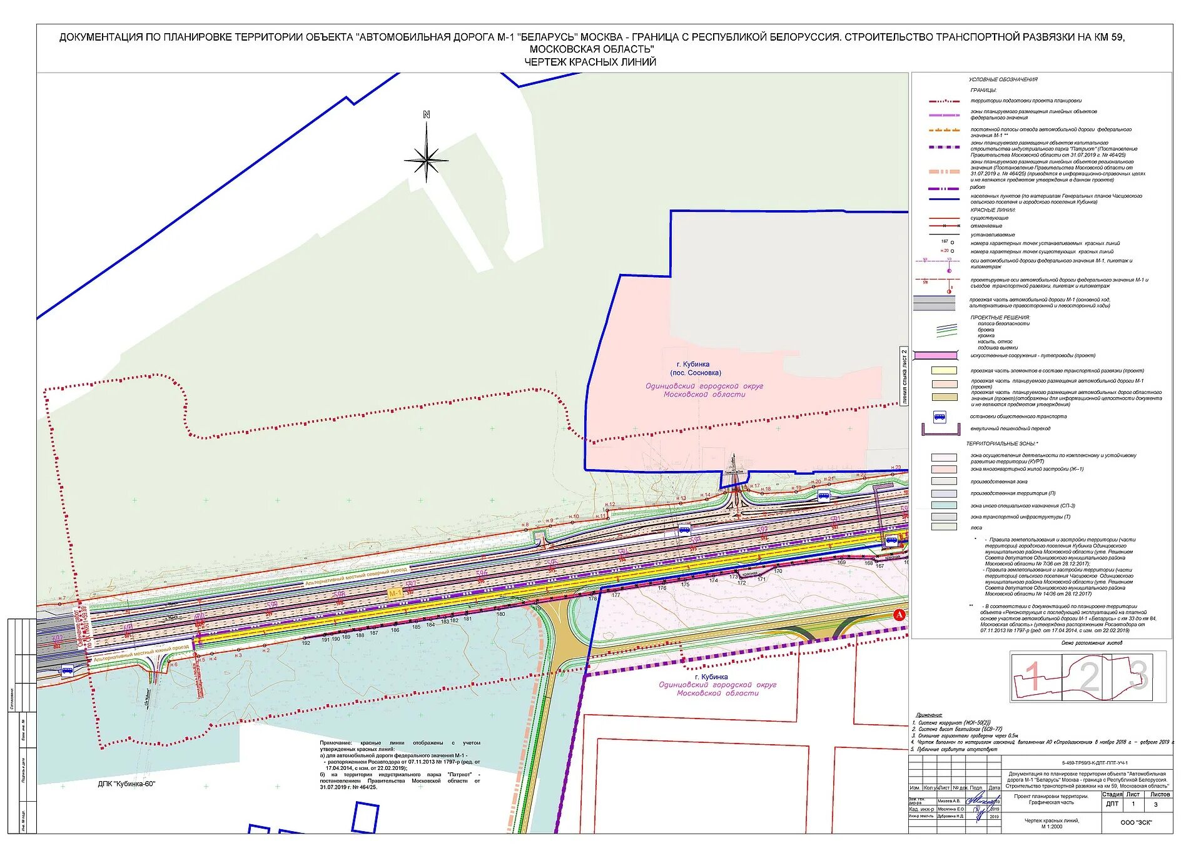
Task: Click the 'Листов' header cell
Action: pyautogui.click(x=1160, y=794)
